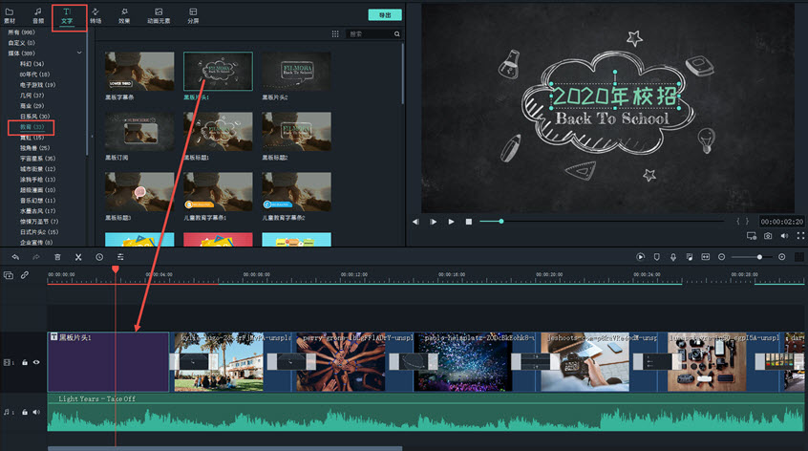Viewport: 808px width, 451px height.
Task: Zoom out timeline with minus icon
Action: 721,257
